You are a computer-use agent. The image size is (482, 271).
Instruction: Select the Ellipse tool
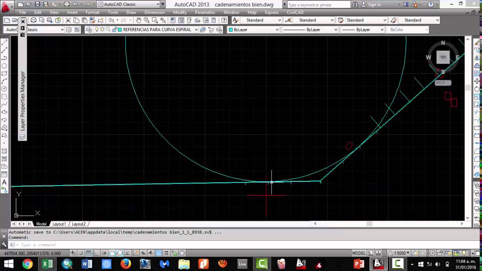coord(5,112)
